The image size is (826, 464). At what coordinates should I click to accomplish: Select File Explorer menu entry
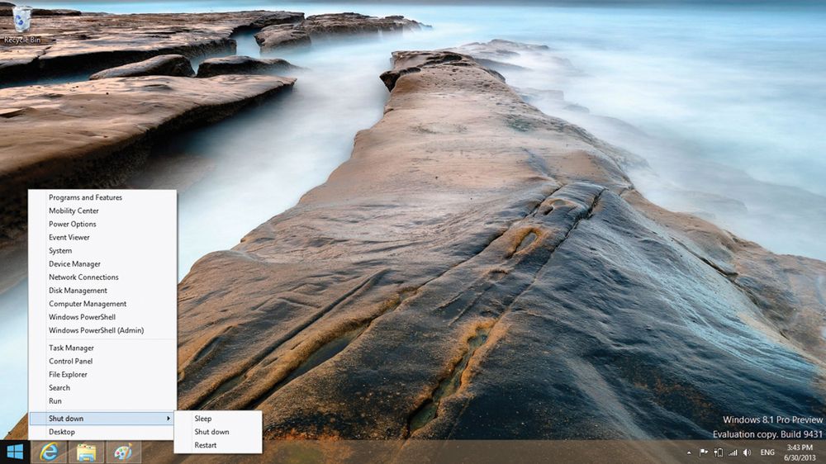(x=102, y=375)
